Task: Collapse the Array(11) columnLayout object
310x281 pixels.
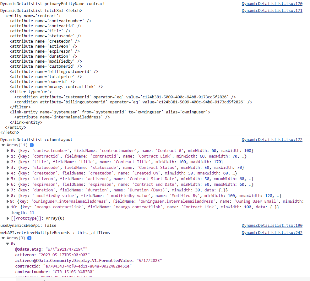Action: (x=3, y=145)
